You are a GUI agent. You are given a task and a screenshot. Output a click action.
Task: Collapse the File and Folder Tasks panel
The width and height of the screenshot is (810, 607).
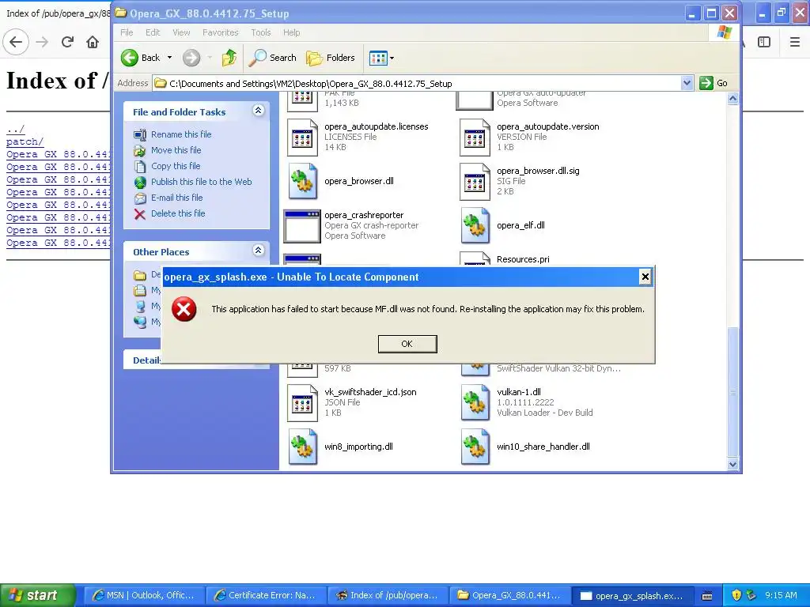tap(259, 111)
